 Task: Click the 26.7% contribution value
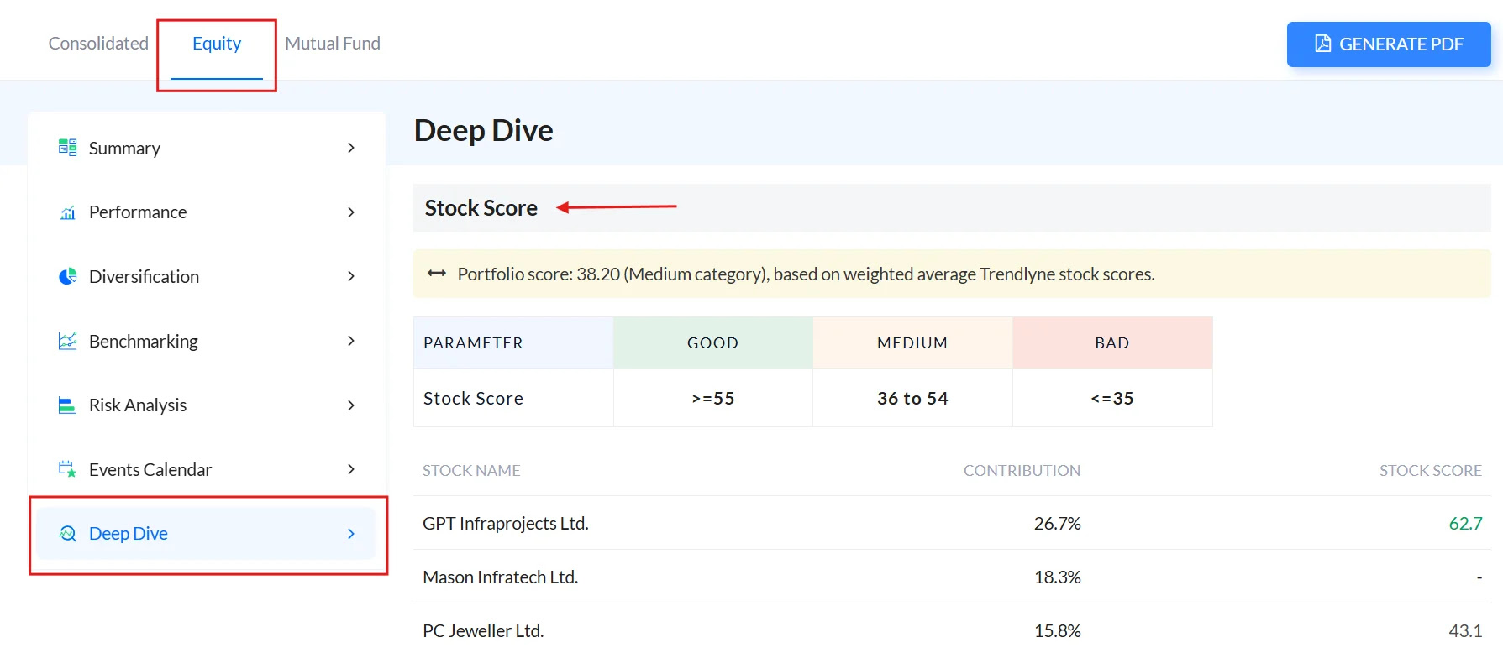(1057, 523)
